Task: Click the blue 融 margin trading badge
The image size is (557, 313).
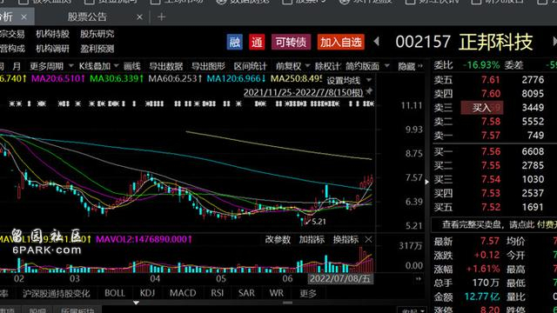Action: point(234,43)
